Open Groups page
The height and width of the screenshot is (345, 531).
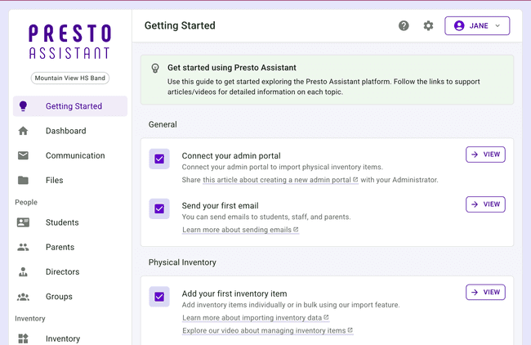point(70,297)
